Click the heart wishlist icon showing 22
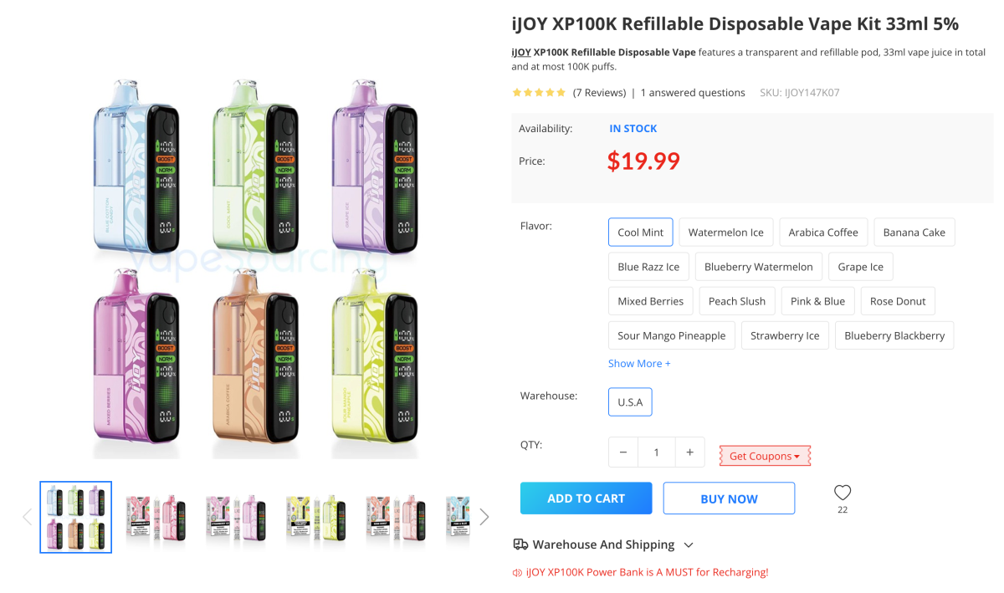 point(842,493)
